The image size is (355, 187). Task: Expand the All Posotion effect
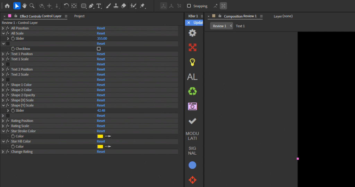pyautogui.click(x=3, y=28)
